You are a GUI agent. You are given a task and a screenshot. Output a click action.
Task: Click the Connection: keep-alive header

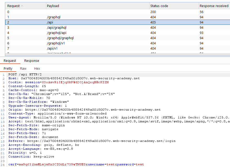click(x=31, y=157)
